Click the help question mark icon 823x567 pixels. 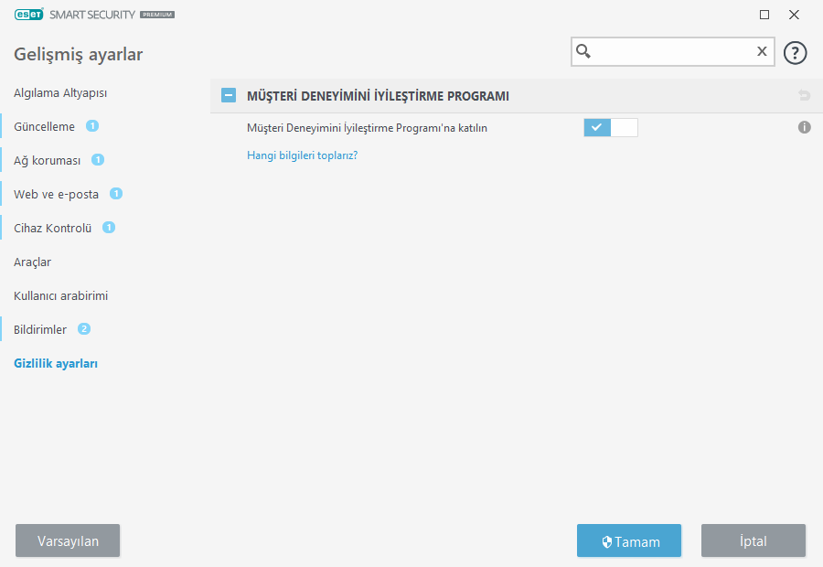click(x=796, y=52)
